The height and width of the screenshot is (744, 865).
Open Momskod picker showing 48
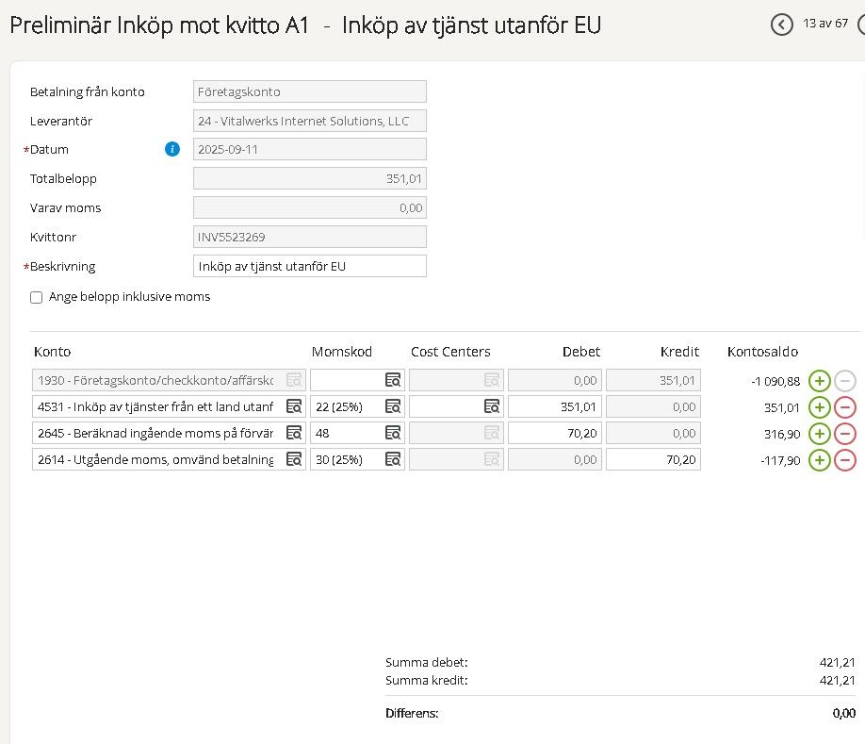(393, 434)
